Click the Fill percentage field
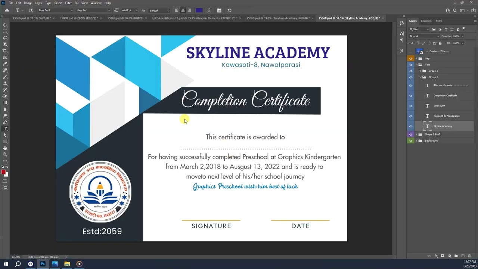The width and height of the screenshot is (478, 269). point(456,43)
